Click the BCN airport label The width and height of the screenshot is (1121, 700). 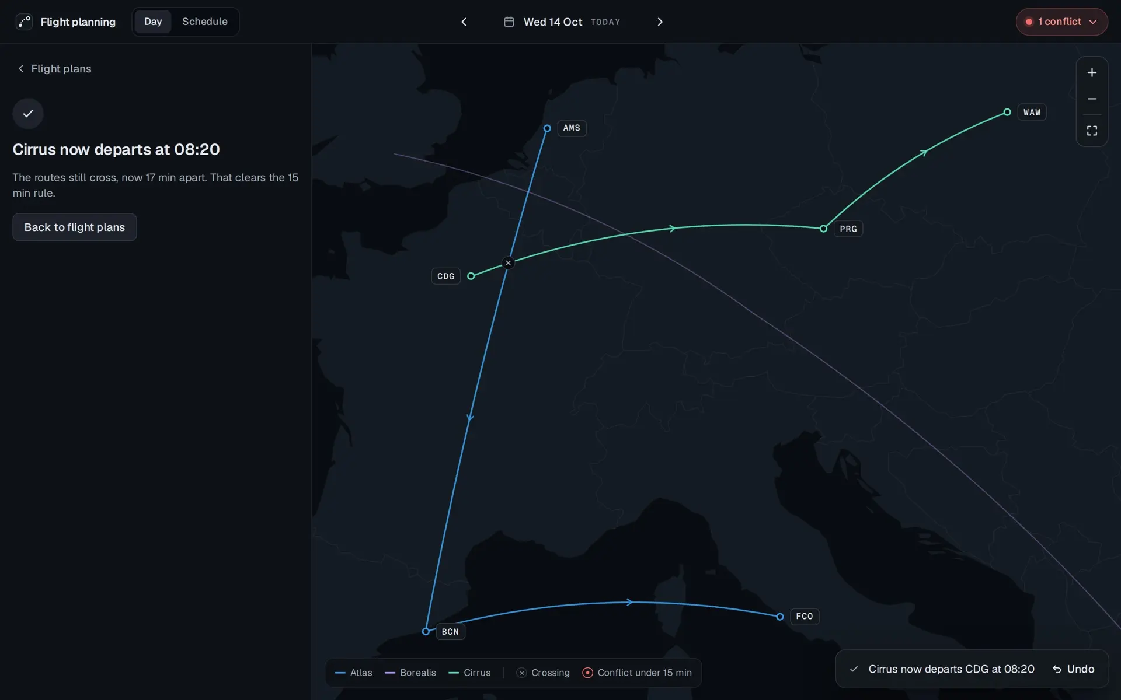[450, 632]
